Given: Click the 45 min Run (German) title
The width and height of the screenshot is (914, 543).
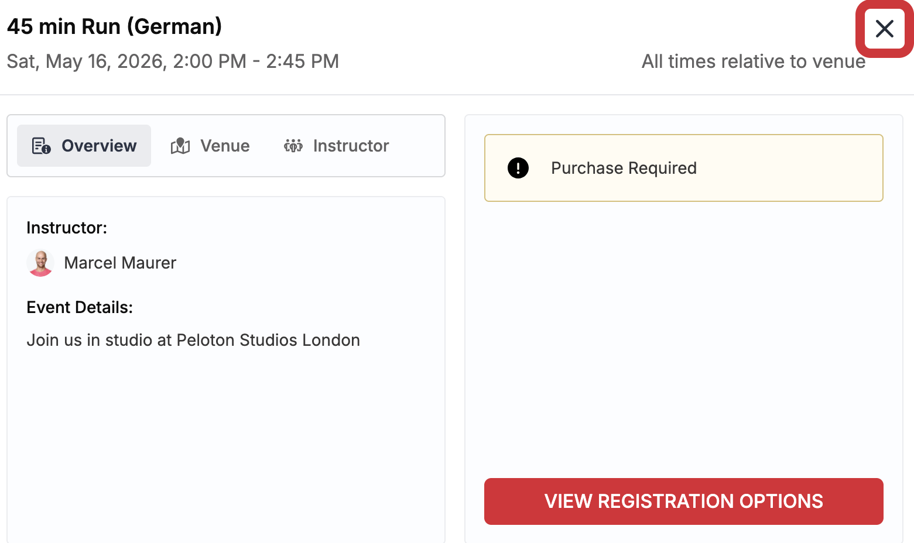Looking at the screenshot, I should pos(115,26).
